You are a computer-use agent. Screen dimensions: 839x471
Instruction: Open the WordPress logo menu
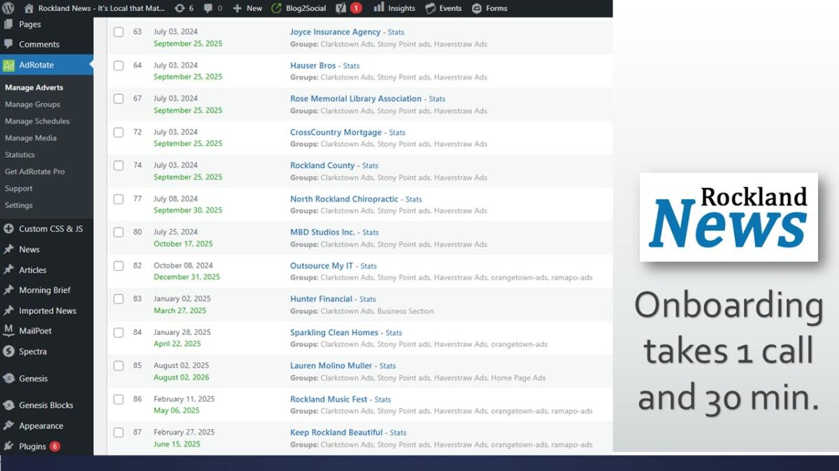tap(8, 8)
